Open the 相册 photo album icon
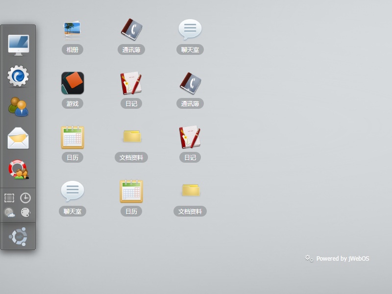Screen dimensions: 392x294 coord(73,30)
